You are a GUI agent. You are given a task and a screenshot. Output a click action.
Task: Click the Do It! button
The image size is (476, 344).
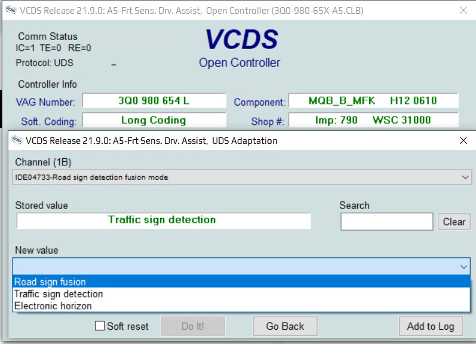193,326
